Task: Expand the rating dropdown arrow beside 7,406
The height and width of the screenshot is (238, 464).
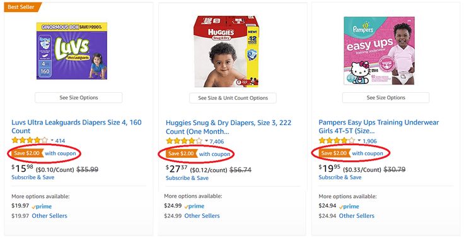Action: point(207,141)
